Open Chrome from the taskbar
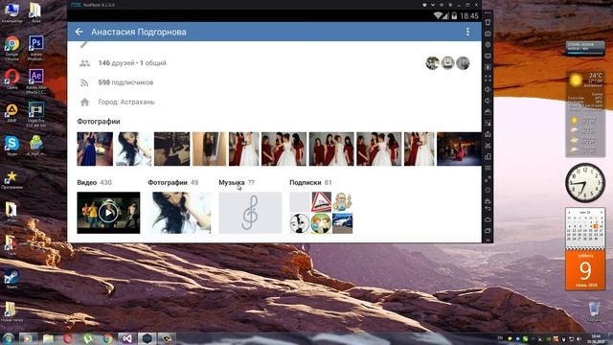The width and height of the screenshot is (613, 345). click(x=108, y=338)
